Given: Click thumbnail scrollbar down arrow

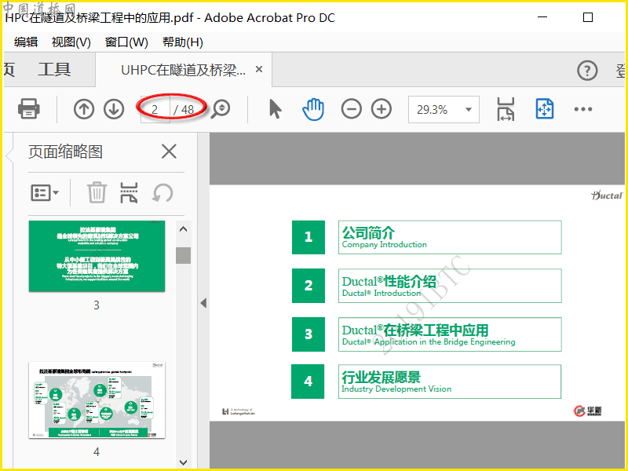Looking at the screenshot, I should coord(183,462).
